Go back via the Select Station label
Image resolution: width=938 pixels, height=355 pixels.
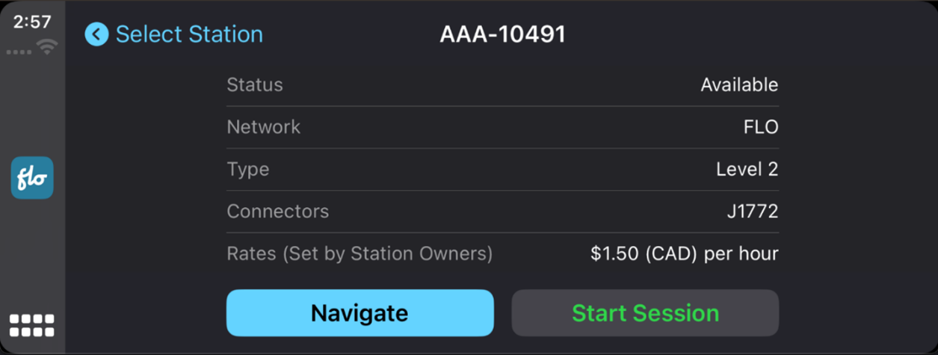coord(189,34)
